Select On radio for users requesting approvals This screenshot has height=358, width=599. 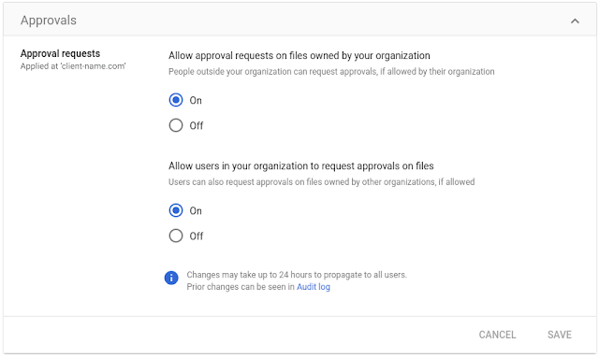(x=176, y=210)
